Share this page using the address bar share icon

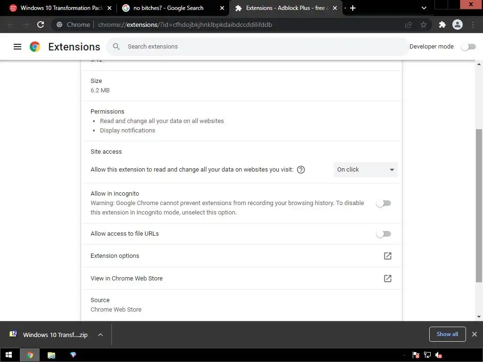408,25
